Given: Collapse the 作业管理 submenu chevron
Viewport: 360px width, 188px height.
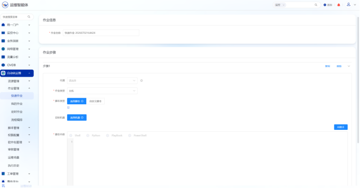Looking at the screenshot, I should (x=29, y=88).
